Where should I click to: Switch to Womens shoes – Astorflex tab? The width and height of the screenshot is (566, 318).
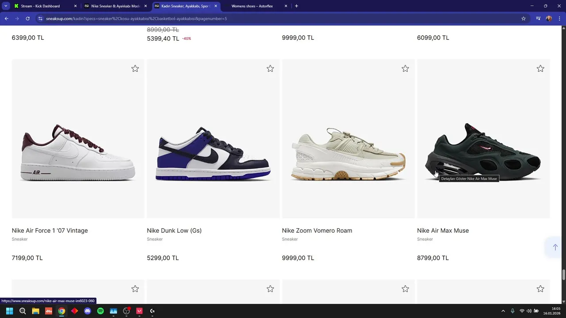pos(256,6)
